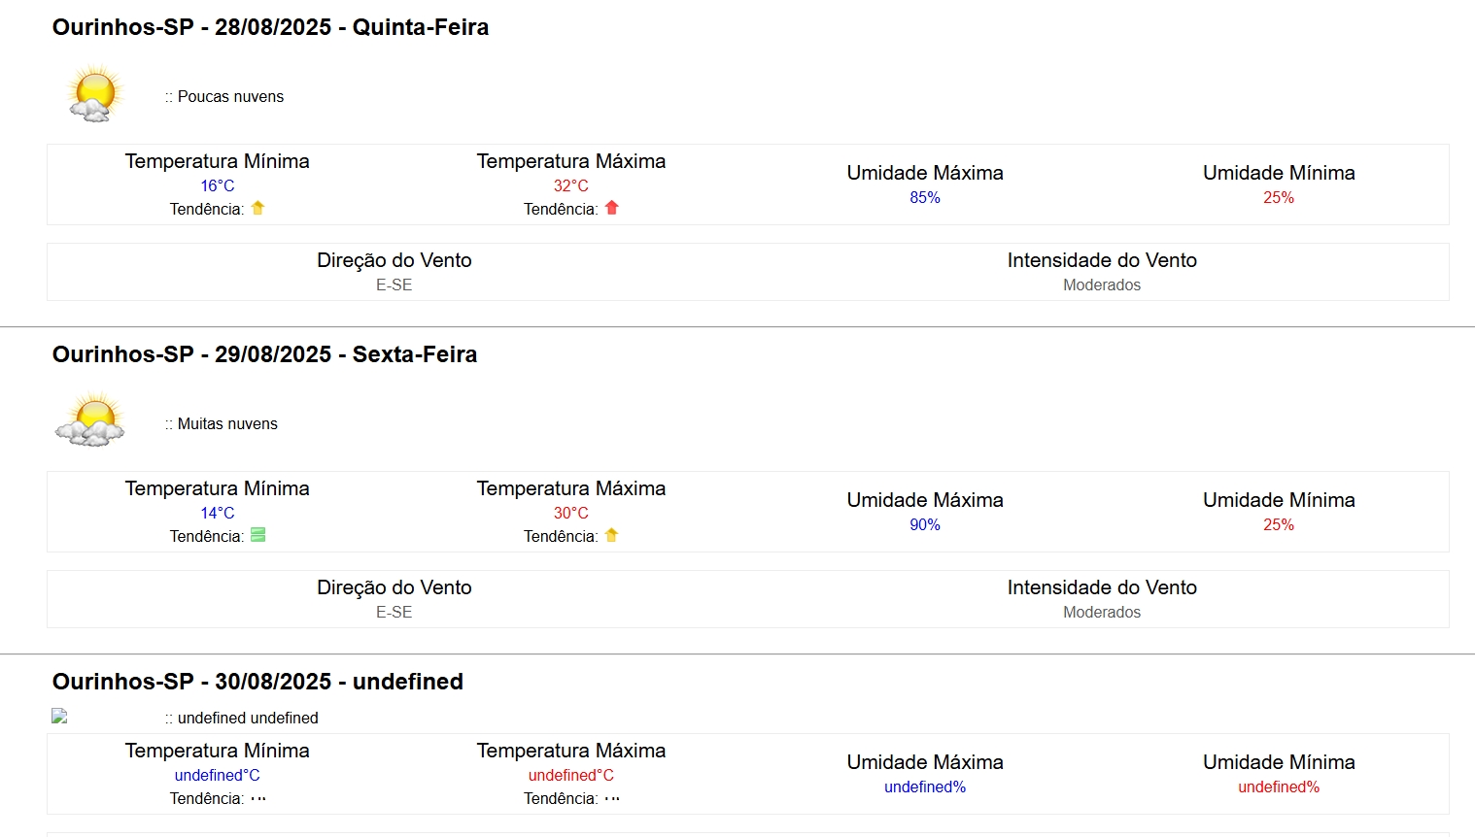
Task: Click the heading Ourinhos-SP 30/08/2025 undefined
Action: [x=257, y=682]
